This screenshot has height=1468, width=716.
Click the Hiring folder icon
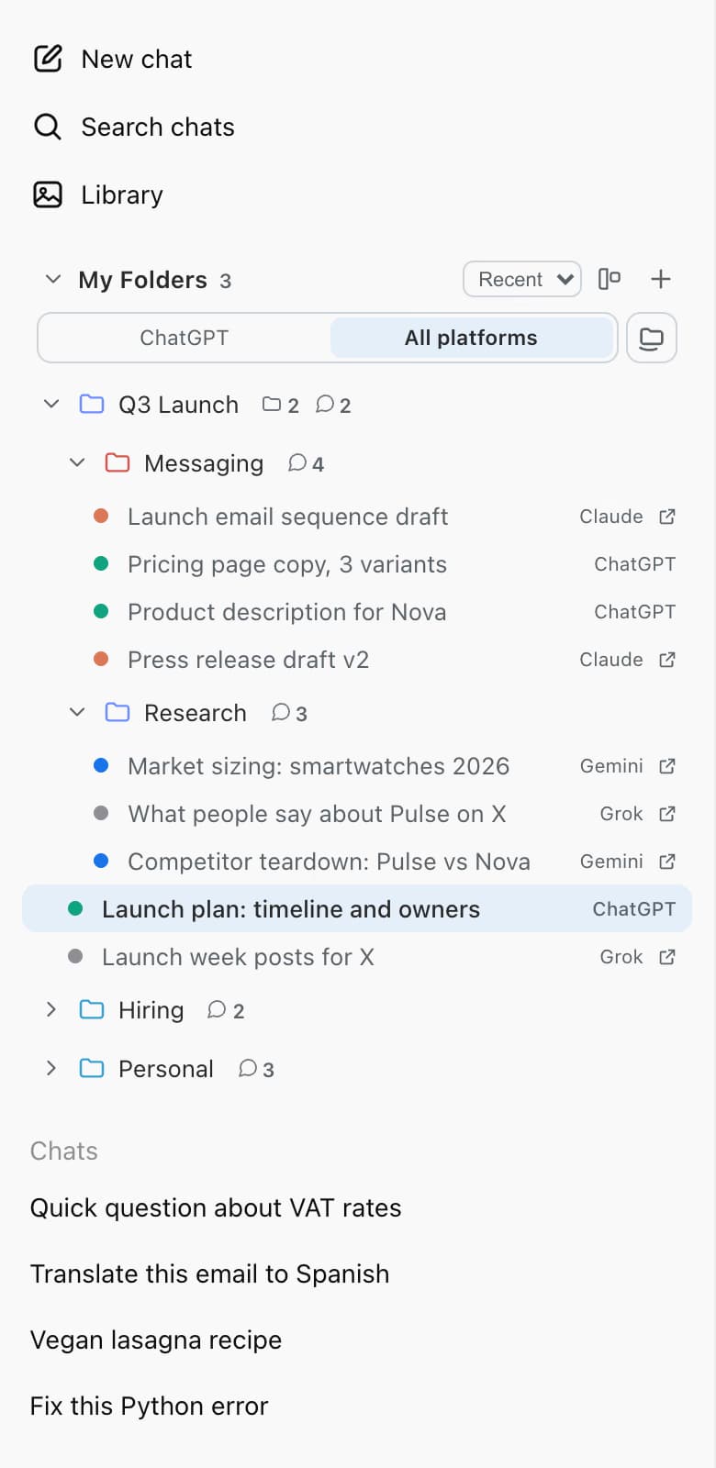pos(92,1009)
